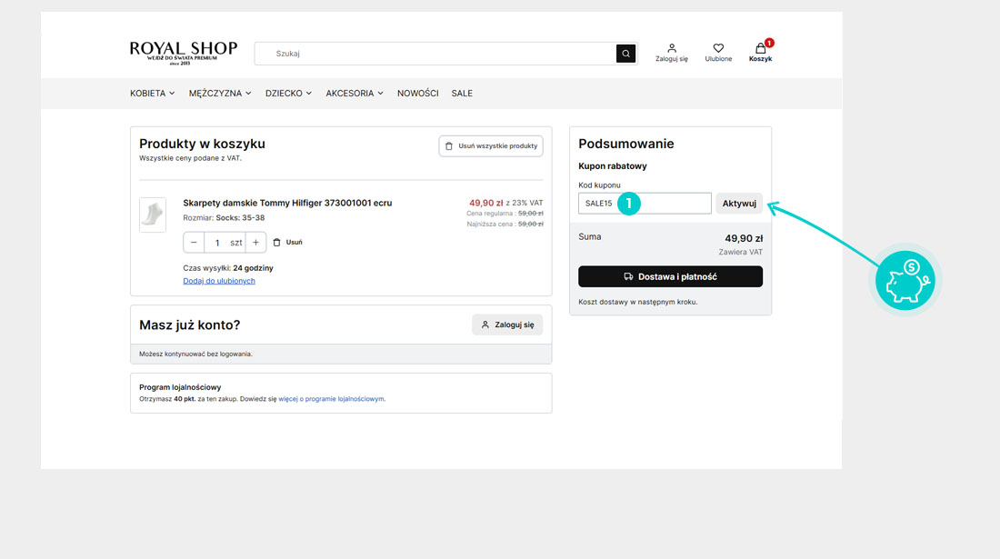Click Zaloguj się button in account box
The width and height of the screenshot is (1000, 559).
(x=507, y=324)
